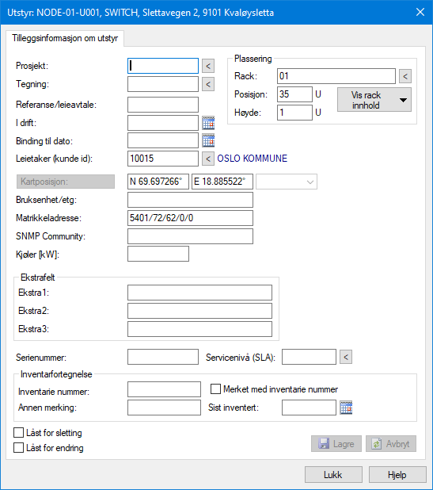Click lookup arrow next to Tegning field

[208, 84]
